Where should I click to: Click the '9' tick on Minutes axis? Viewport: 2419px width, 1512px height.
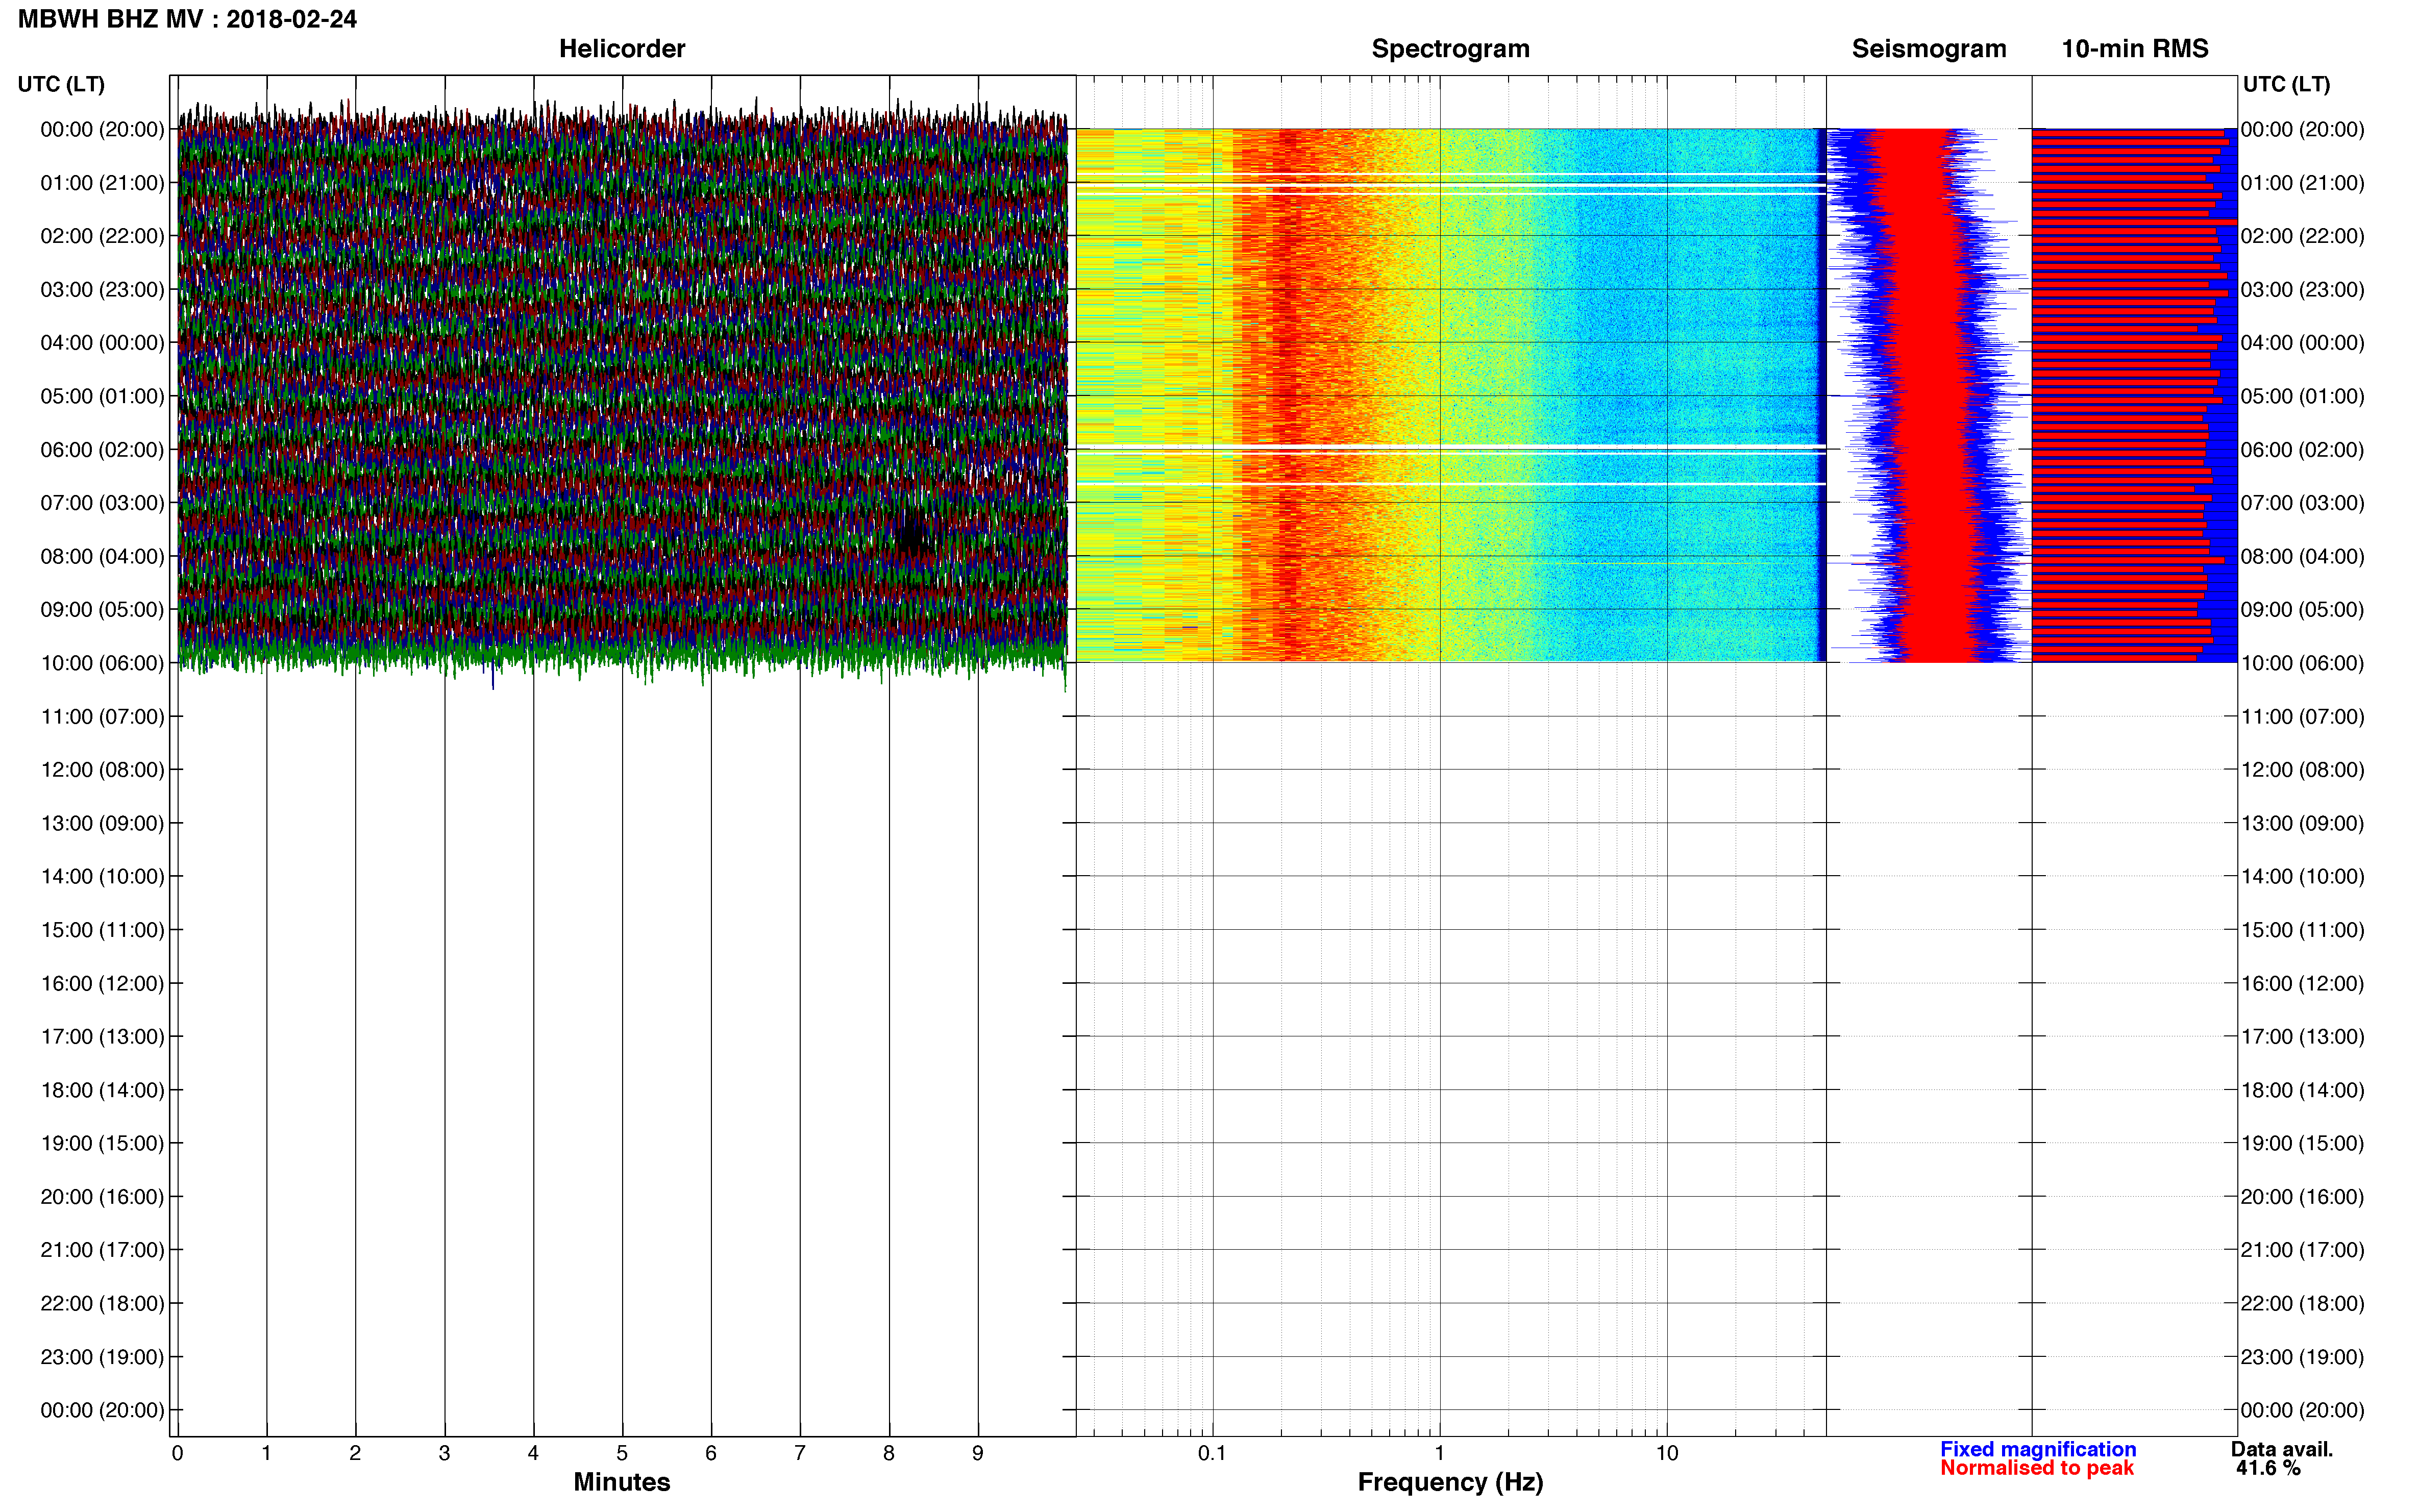(x=977, y=1453)
